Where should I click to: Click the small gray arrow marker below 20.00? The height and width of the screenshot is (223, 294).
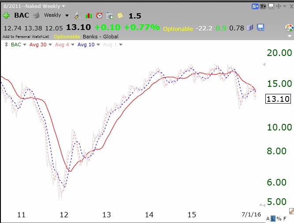(264, 64)
